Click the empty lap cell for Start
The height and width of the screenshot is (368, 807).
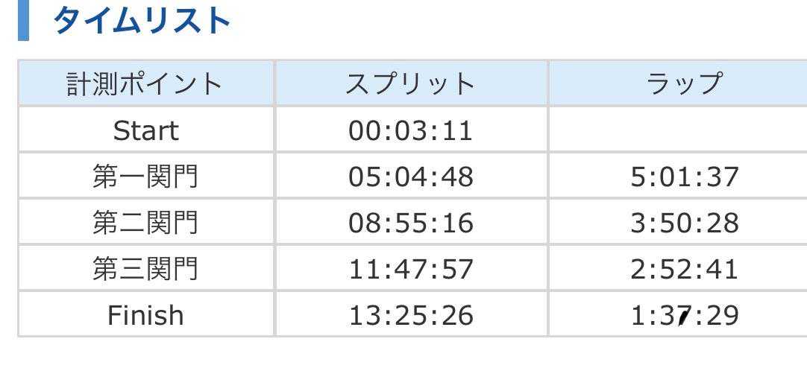[x=677, y=131]
